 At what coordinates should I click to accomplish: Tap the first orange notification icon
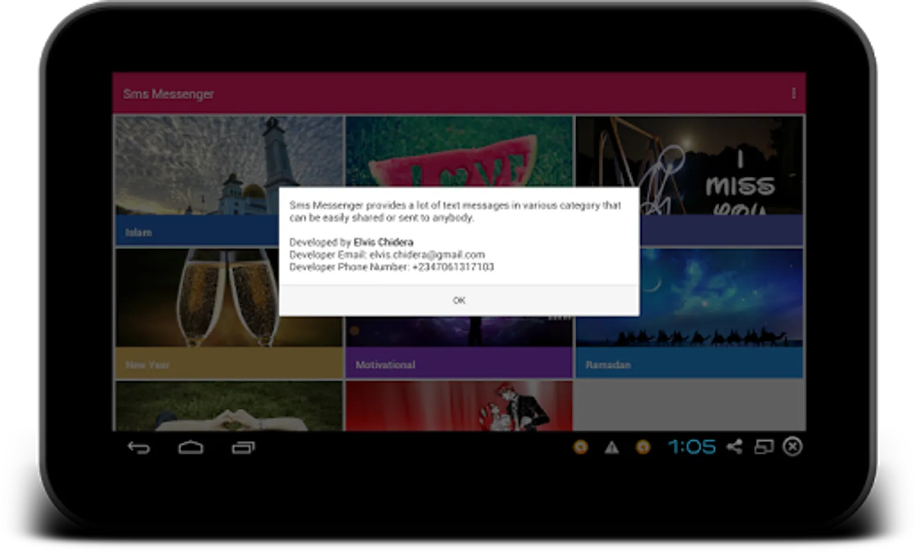(581, 447)
